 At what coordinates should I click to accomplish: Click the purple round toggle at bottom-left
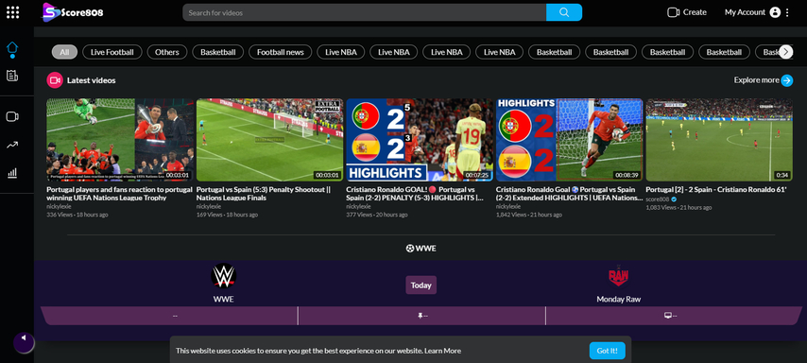[24, 342]
